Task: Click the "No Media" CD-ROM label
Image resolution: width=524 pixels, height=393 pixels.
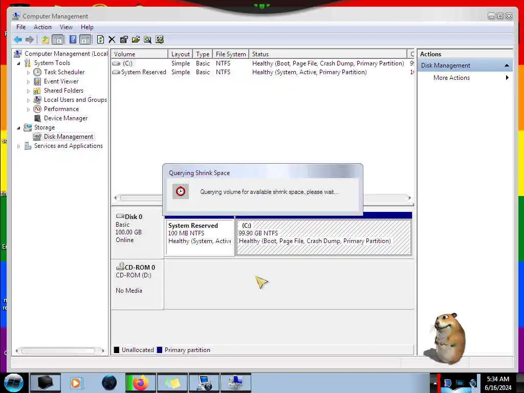Action: click(x=128, y=291)
